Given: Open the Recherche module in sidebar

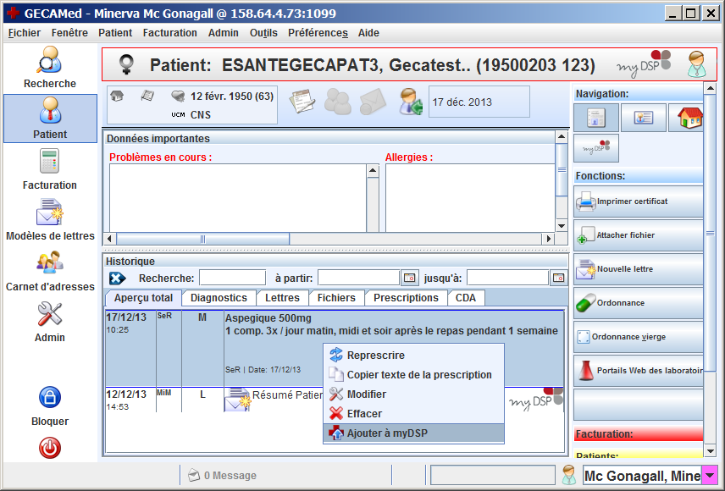Looking at the screenshot, I should coord(49,67).
